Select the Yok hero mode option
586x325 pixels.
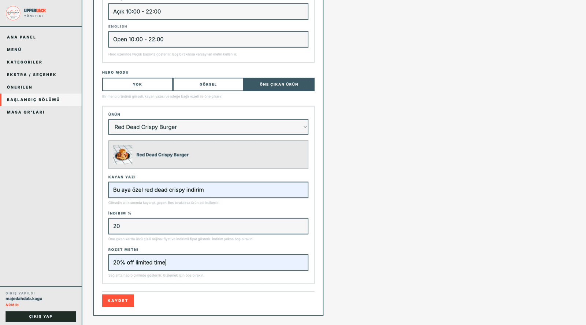click(x=137, y=84)
